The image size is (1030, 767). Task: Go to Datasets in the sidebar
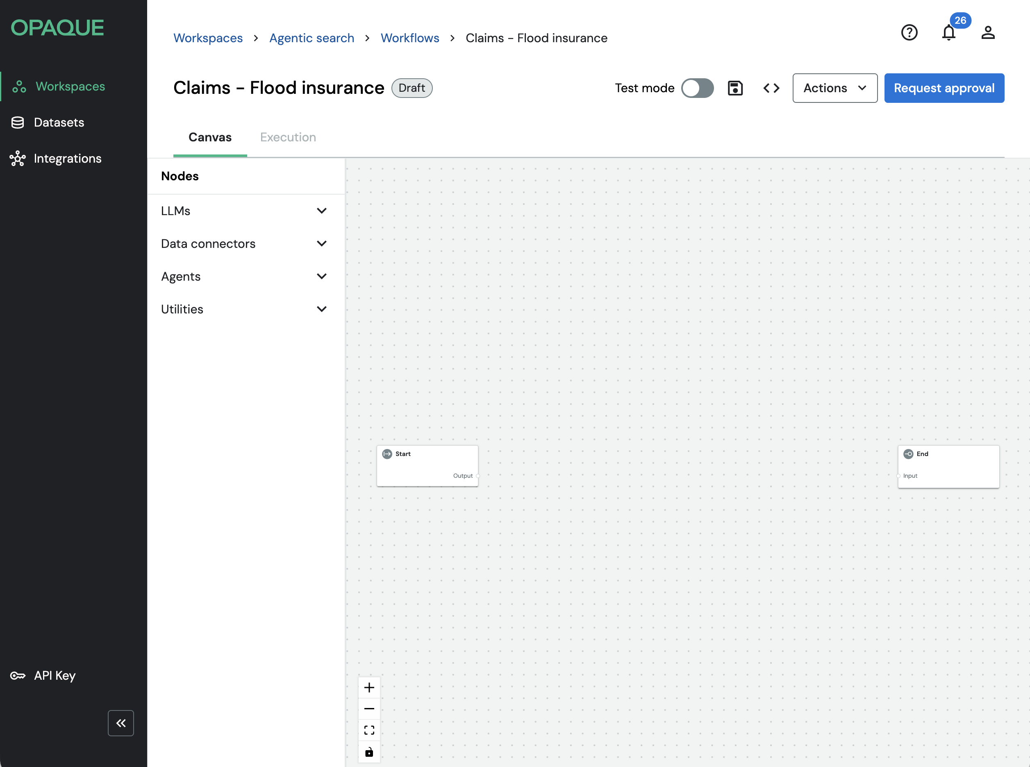59,123
